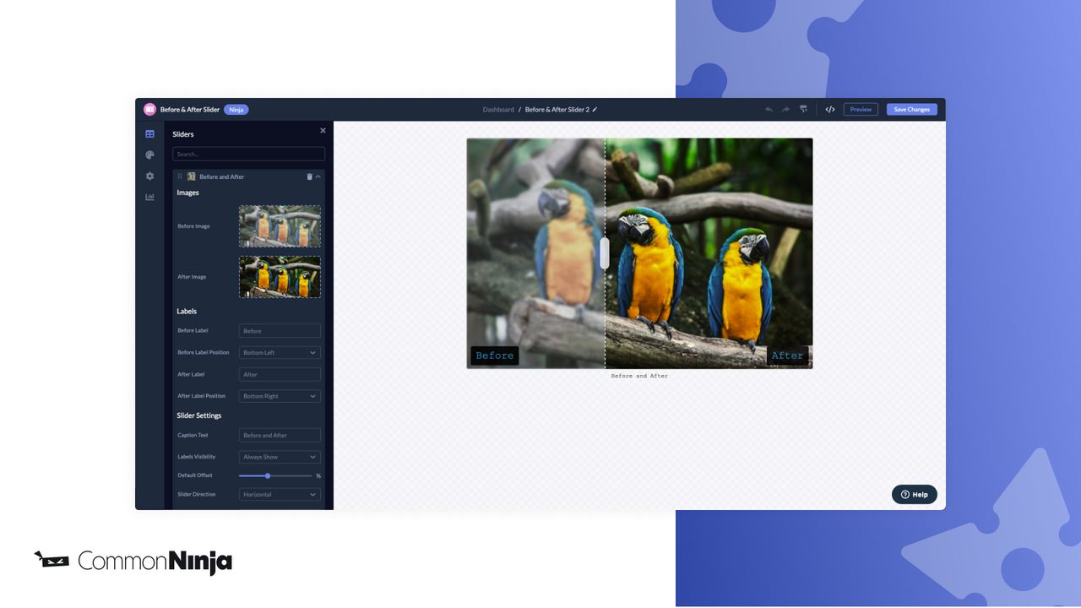Image resolution: width=1081 pixels, height=608 pixels.
Task: Undo the last change
Action: point(769,109)
